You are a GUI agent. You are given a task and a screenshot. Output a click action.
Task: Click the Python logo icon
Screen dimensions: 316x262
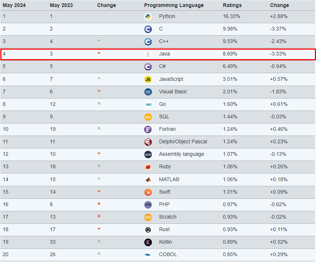coord(148,17)
